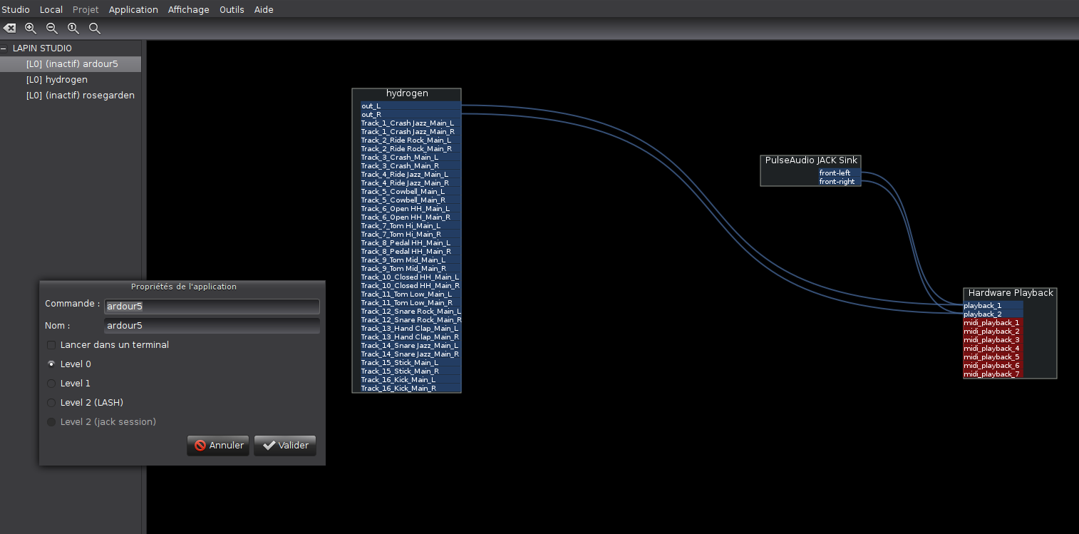Select the Track_11_Tom Low_Main_R port
This screenshot has width=1079, height=534.
click(x=410, y=303)
